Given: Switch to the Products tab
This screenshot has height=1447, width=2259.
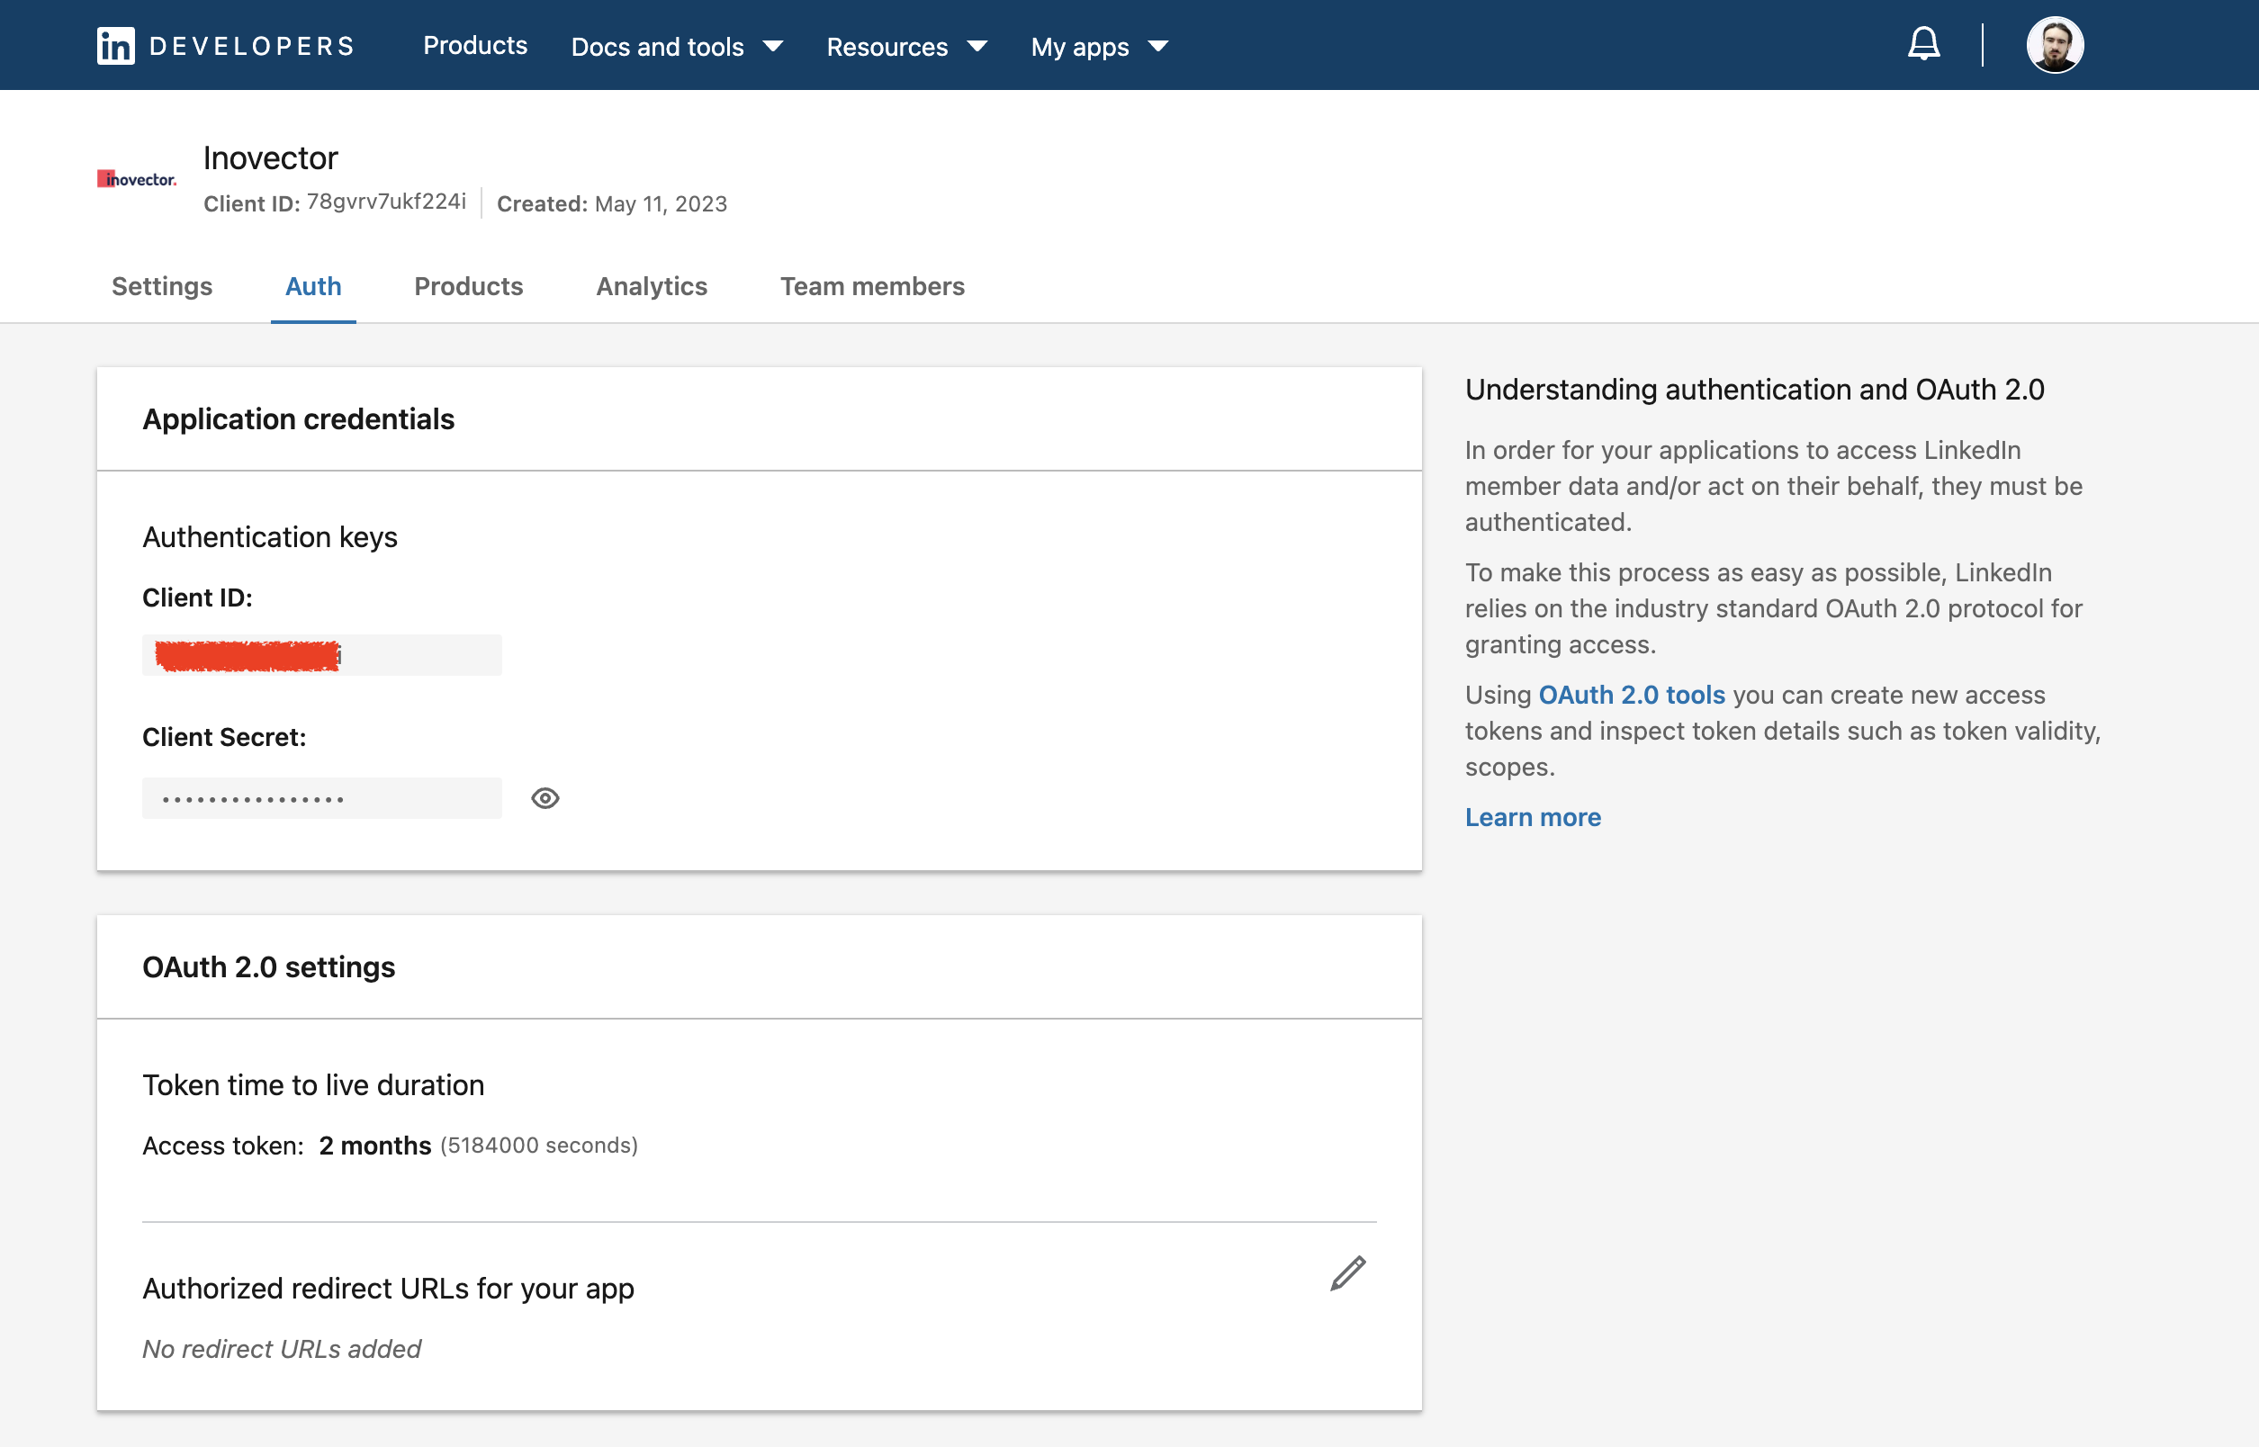Looking at the screenshot, I should (x=468, y=285).
